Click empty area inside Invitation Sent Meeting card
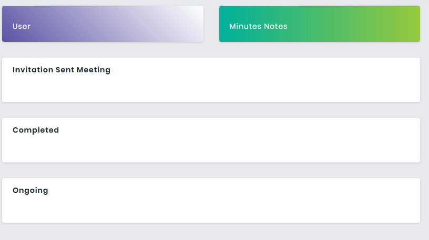The image size is (429, 240). (246, 88)
